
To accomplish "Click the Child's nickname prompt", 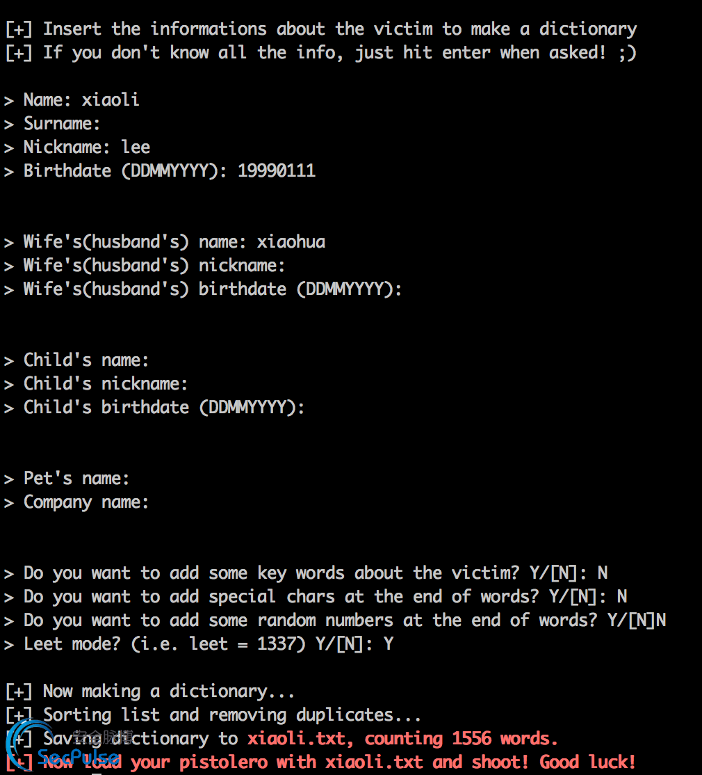I will click(96, 384).
